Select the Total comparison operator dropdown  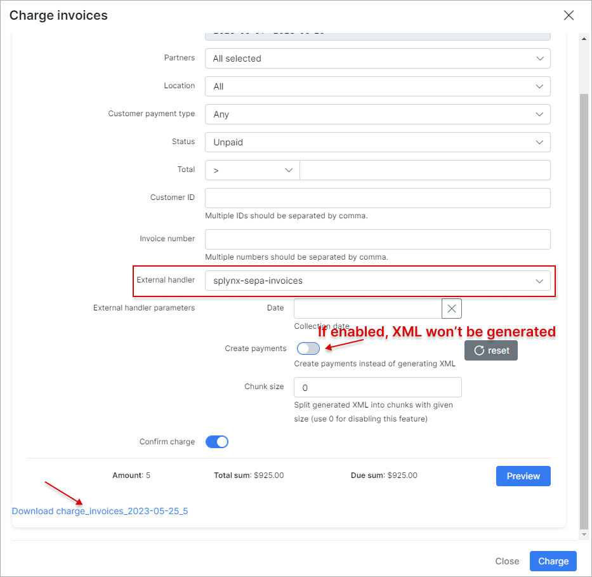pos(252,170)
